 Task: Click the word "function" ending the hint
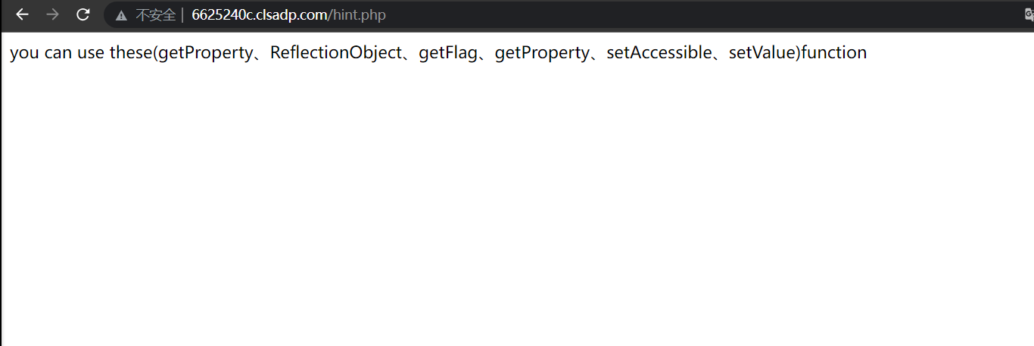833,53
